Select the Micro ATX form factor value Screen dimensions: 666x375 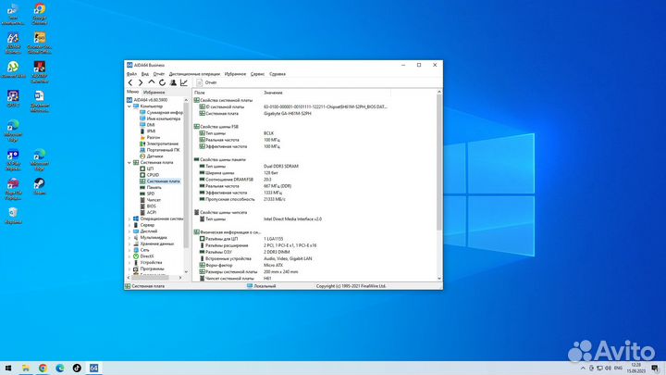click(x=274, y=266)
